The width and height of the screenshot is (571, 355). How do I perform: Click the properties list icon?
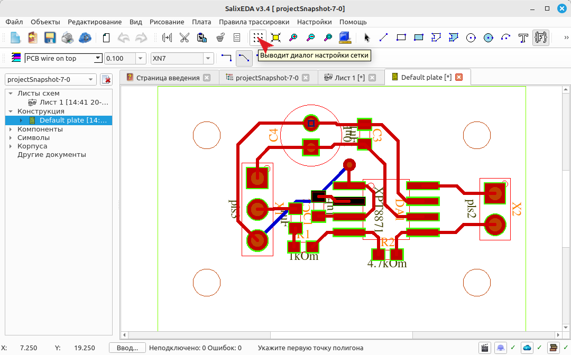coord(237,38)
